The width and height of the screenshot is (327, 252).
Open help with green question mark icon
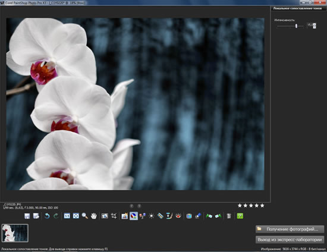coord(240,216)
